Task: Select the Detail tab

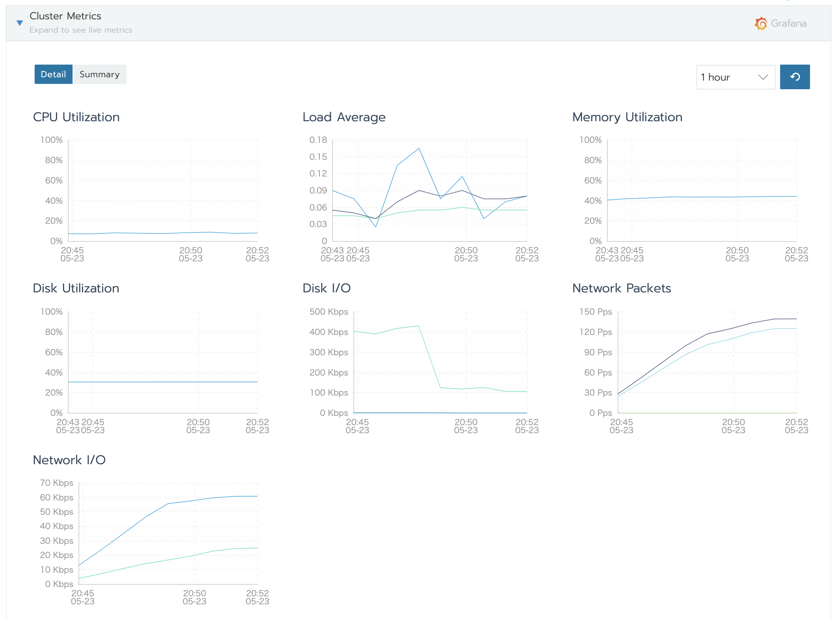Action: click(x=53, y=74)
